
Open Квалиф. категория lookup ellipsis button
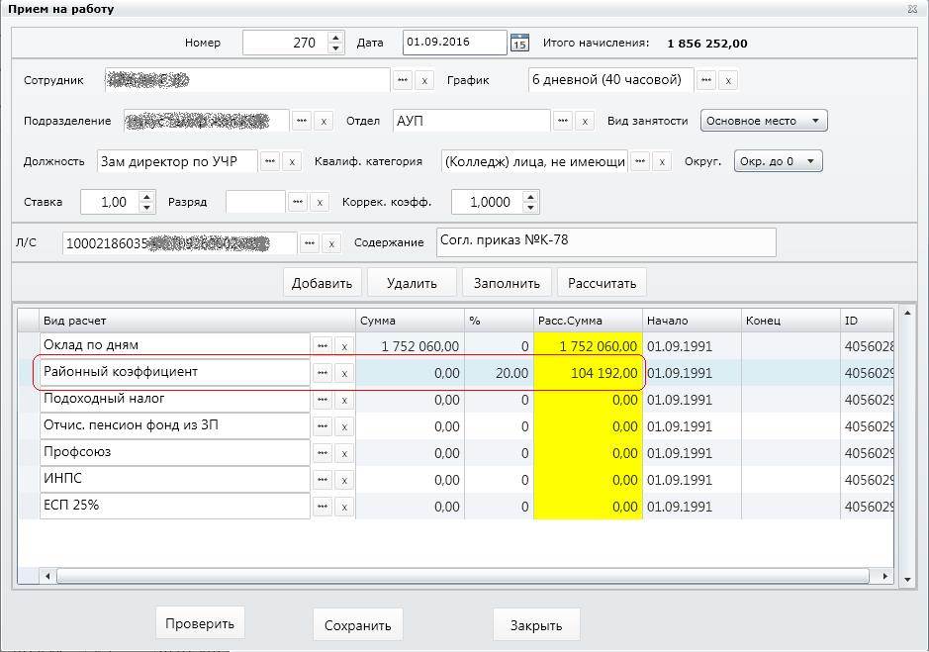click(640, 161)
